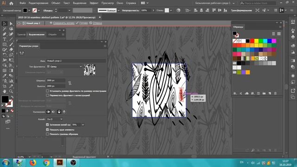Select the Magic Wand tool

click(5, 29)
